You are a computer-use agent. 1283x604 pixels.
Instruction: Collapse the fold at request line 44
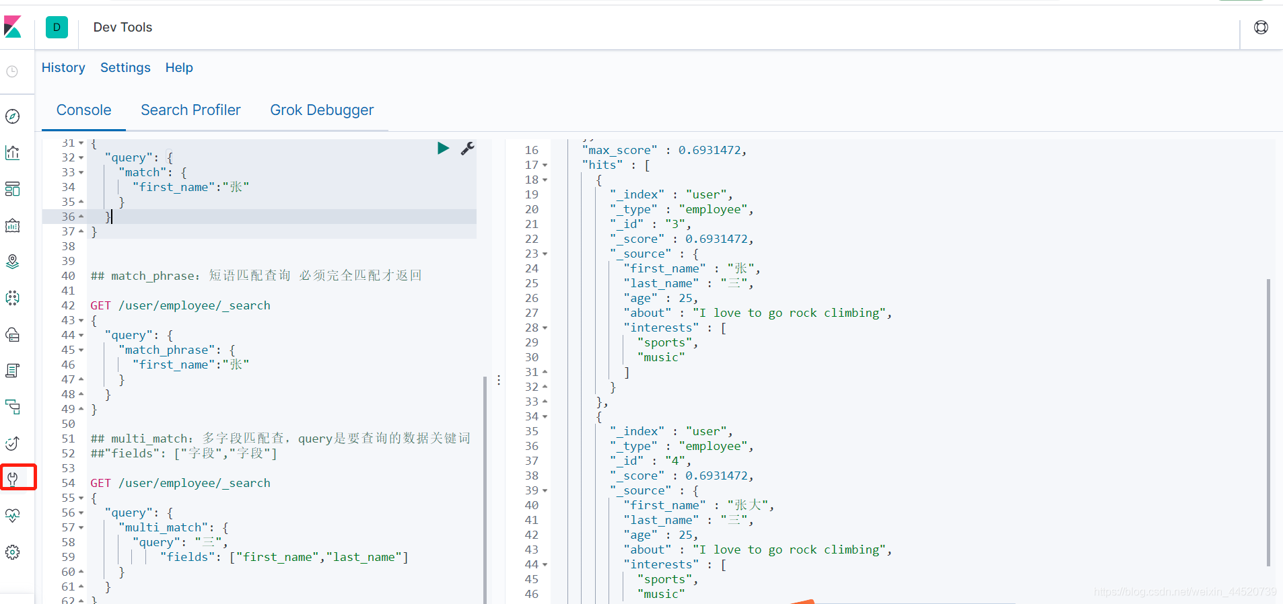[x=81, y=336]
